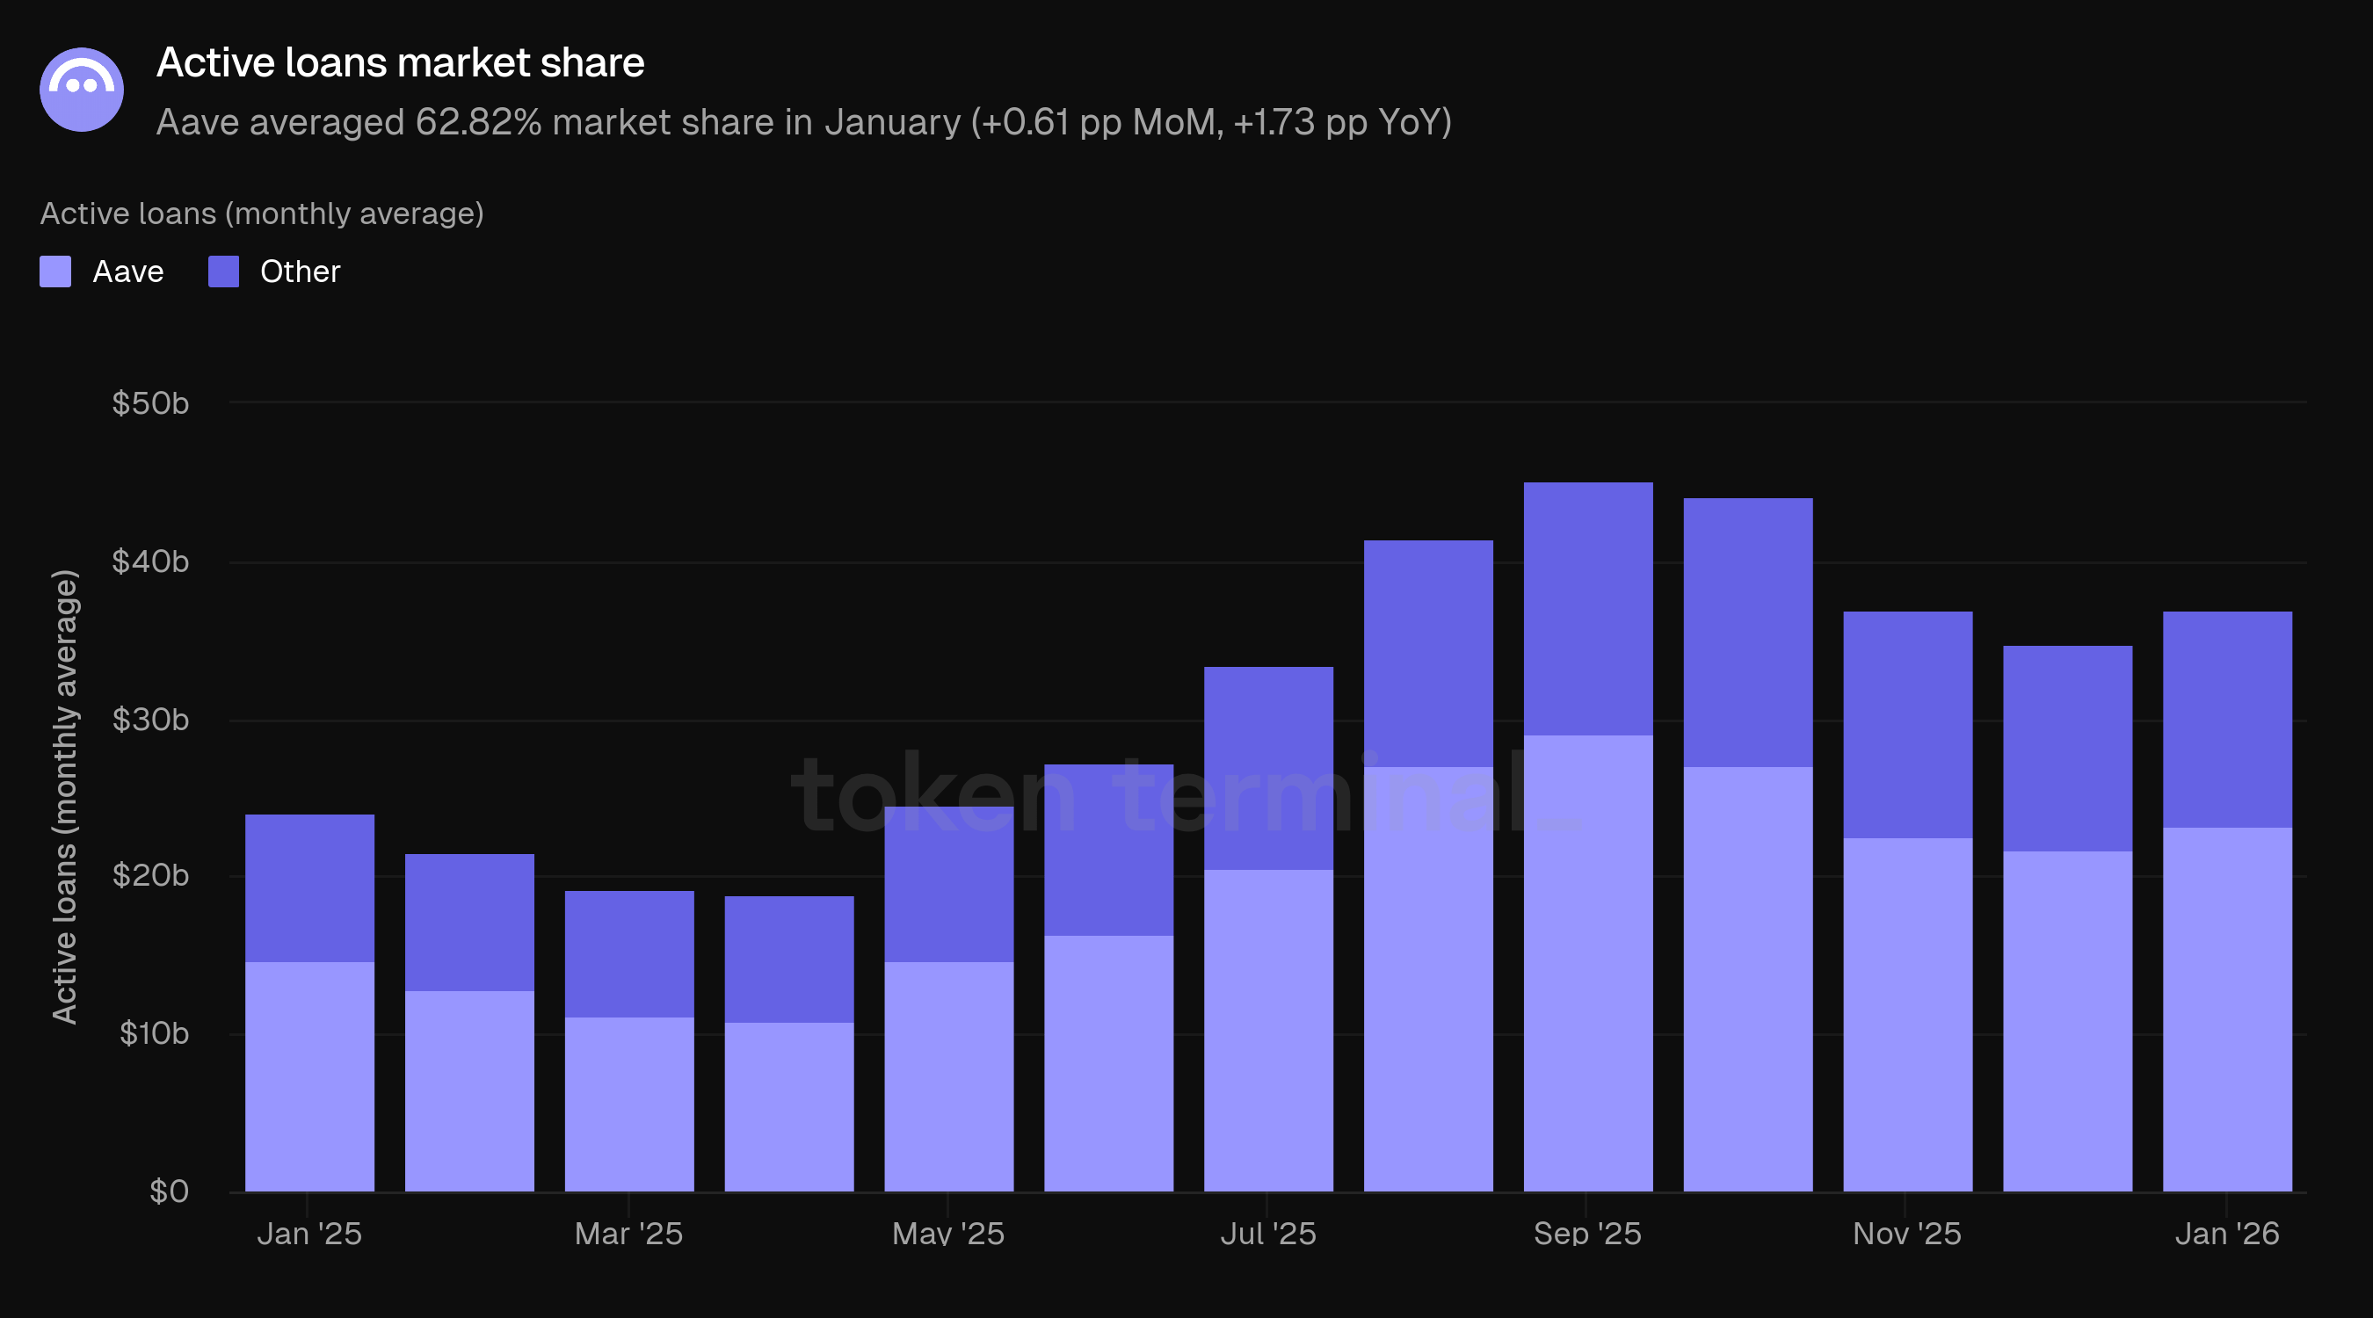Click the Sep '25 Aave bar segment

click(x=1587, y=962)
